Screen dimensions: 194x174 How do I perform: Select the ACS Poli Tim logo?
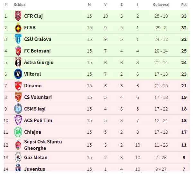(18, 121)
